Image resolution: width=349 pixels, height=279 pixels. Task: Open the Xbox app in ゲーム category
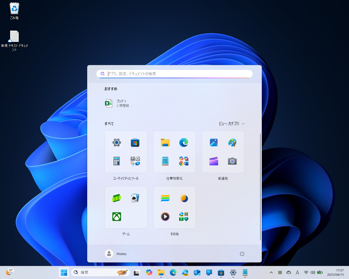coord(117,217)
